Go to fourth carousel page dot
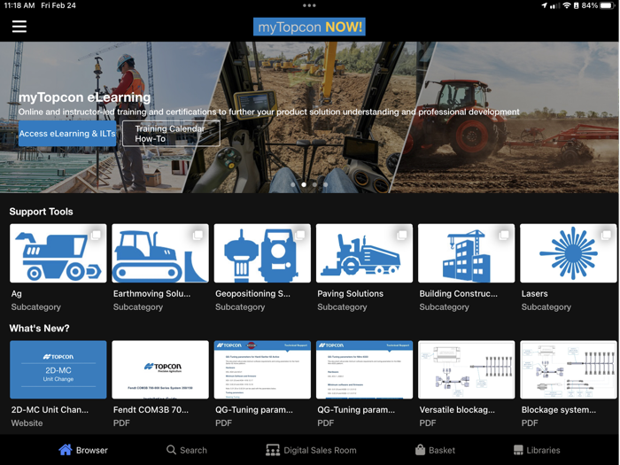 click(x=325, y=184)
